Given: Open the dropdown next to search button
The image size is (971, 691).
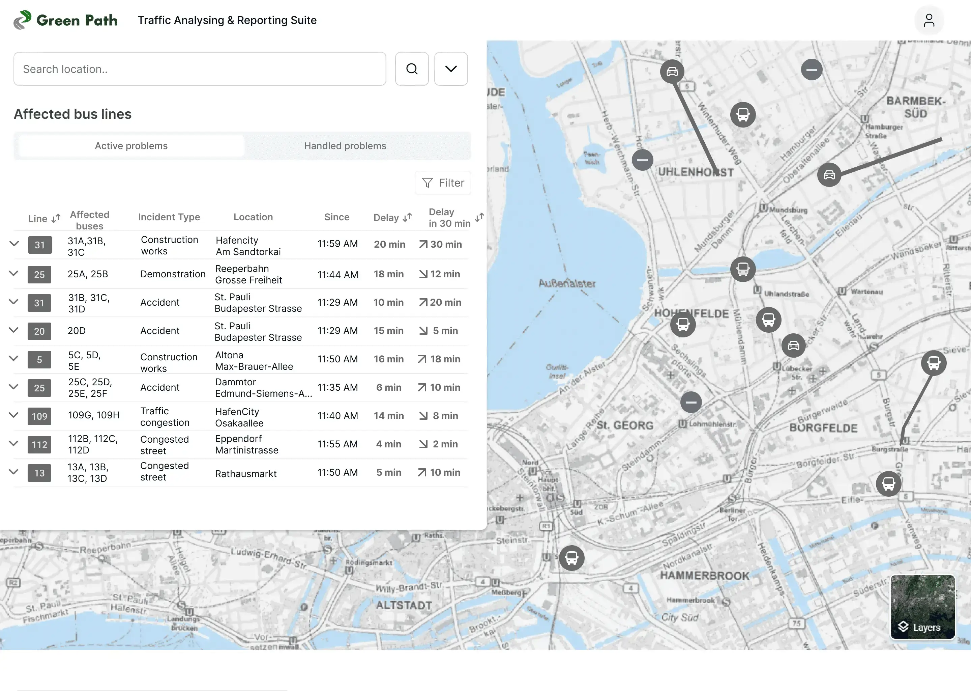Looking at the screenshot, I should tap(451, 69).
